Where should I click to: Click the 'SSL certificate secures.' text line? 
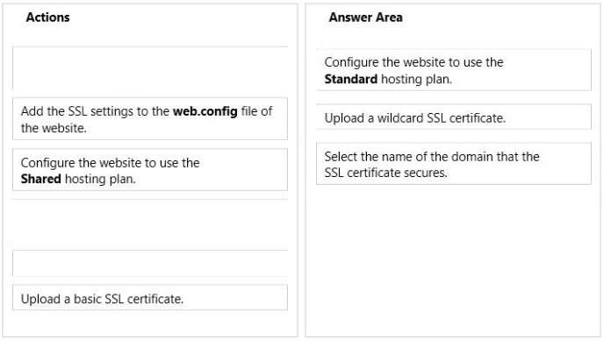pyautogui.click(x=385, y=173)
